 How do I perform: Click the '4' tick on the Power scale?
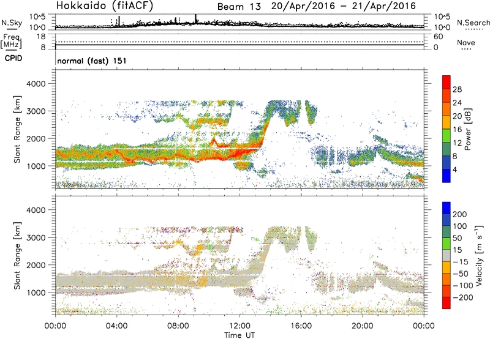454,169
